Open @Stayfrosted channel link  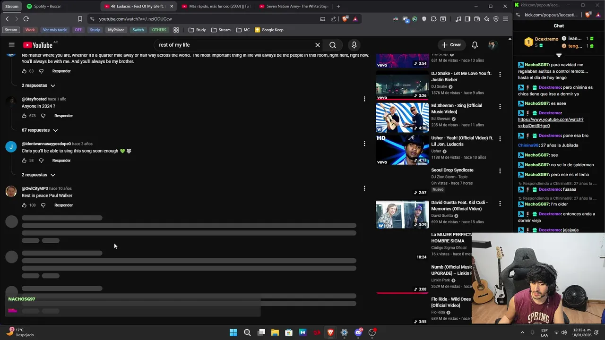point(34,99)
